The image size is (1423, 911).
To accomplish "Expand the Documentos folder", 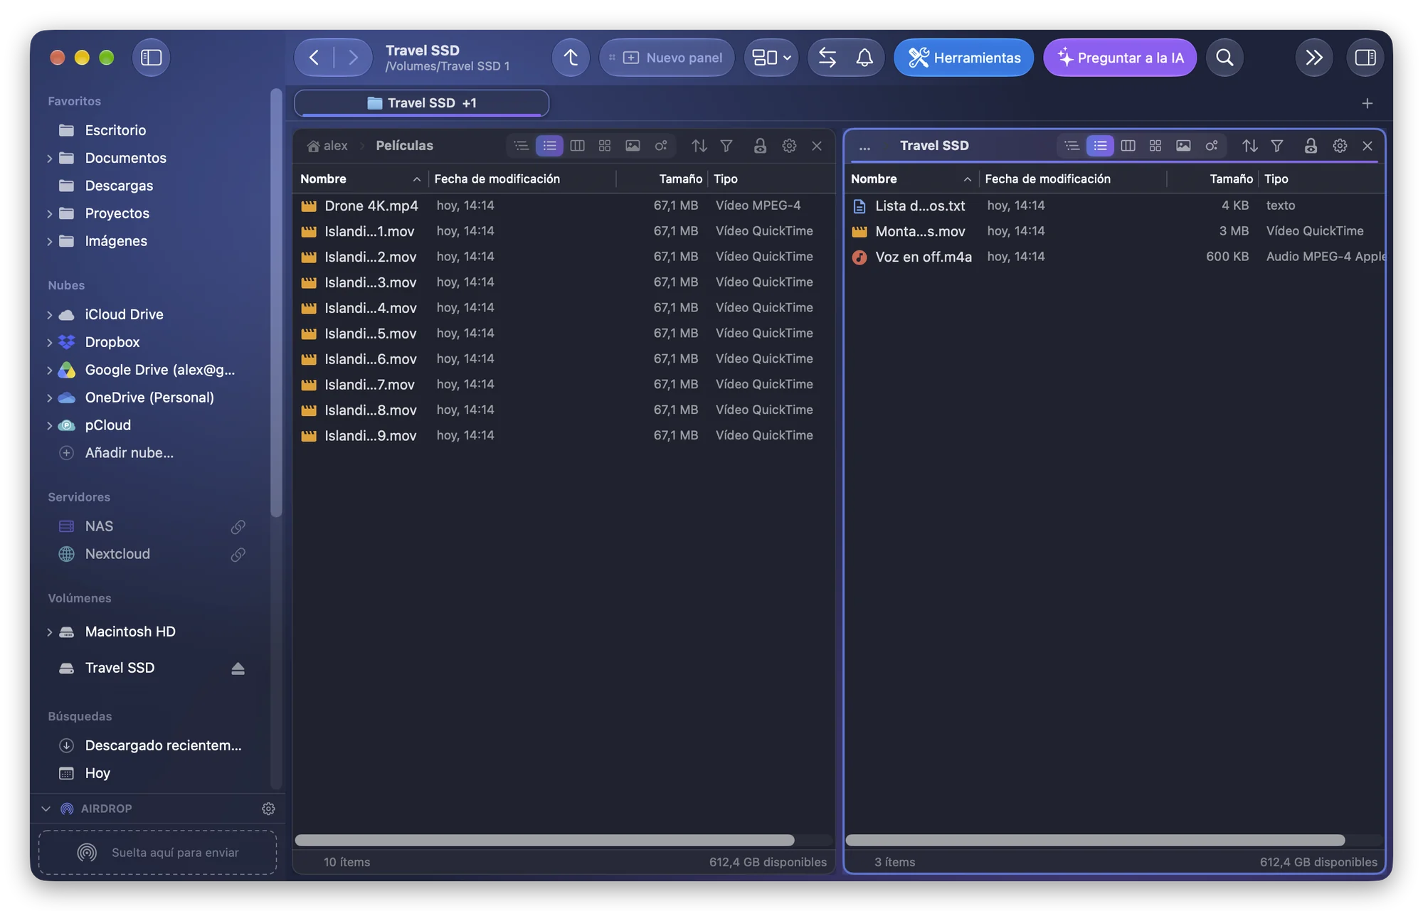I will [x=49, y=159].
